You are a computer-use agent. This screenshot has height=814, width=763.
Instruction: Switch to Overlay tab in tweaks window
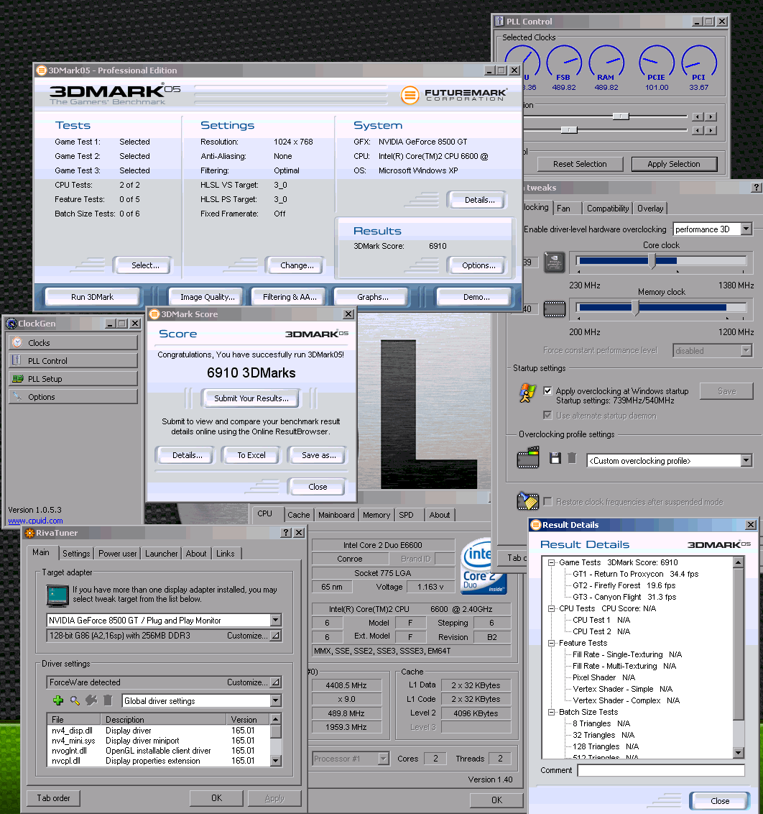pos(650,208)
